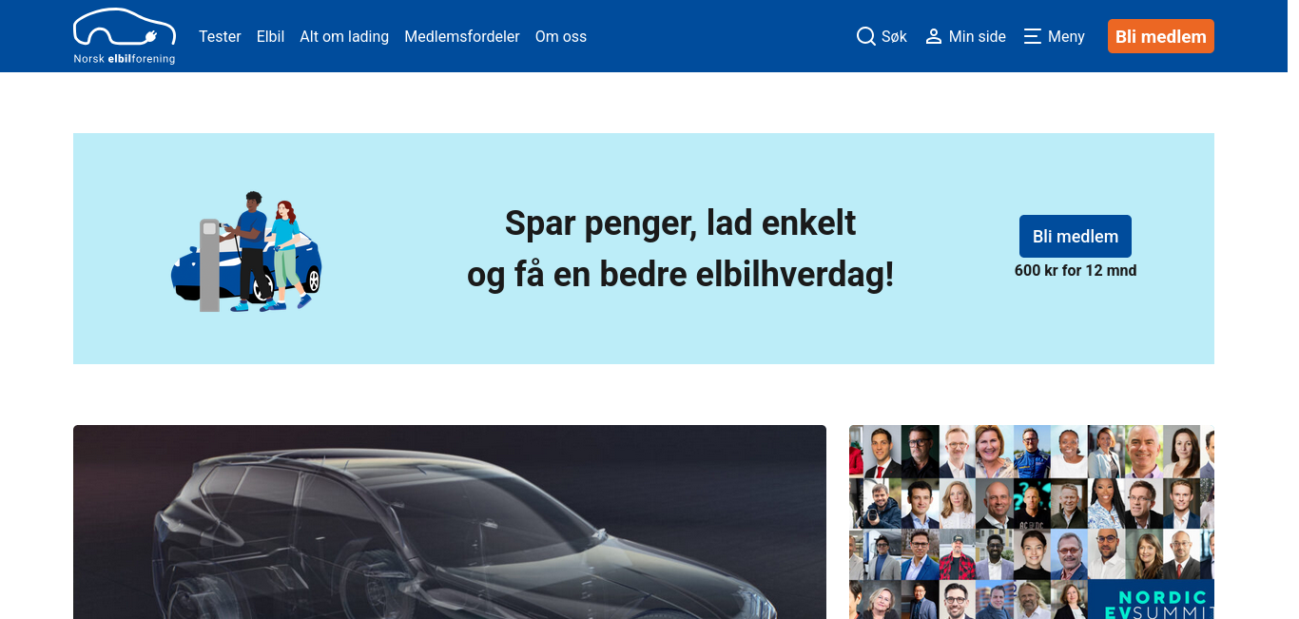
Task: Click the magnifying glass search icon
Action: pos(865,36)
